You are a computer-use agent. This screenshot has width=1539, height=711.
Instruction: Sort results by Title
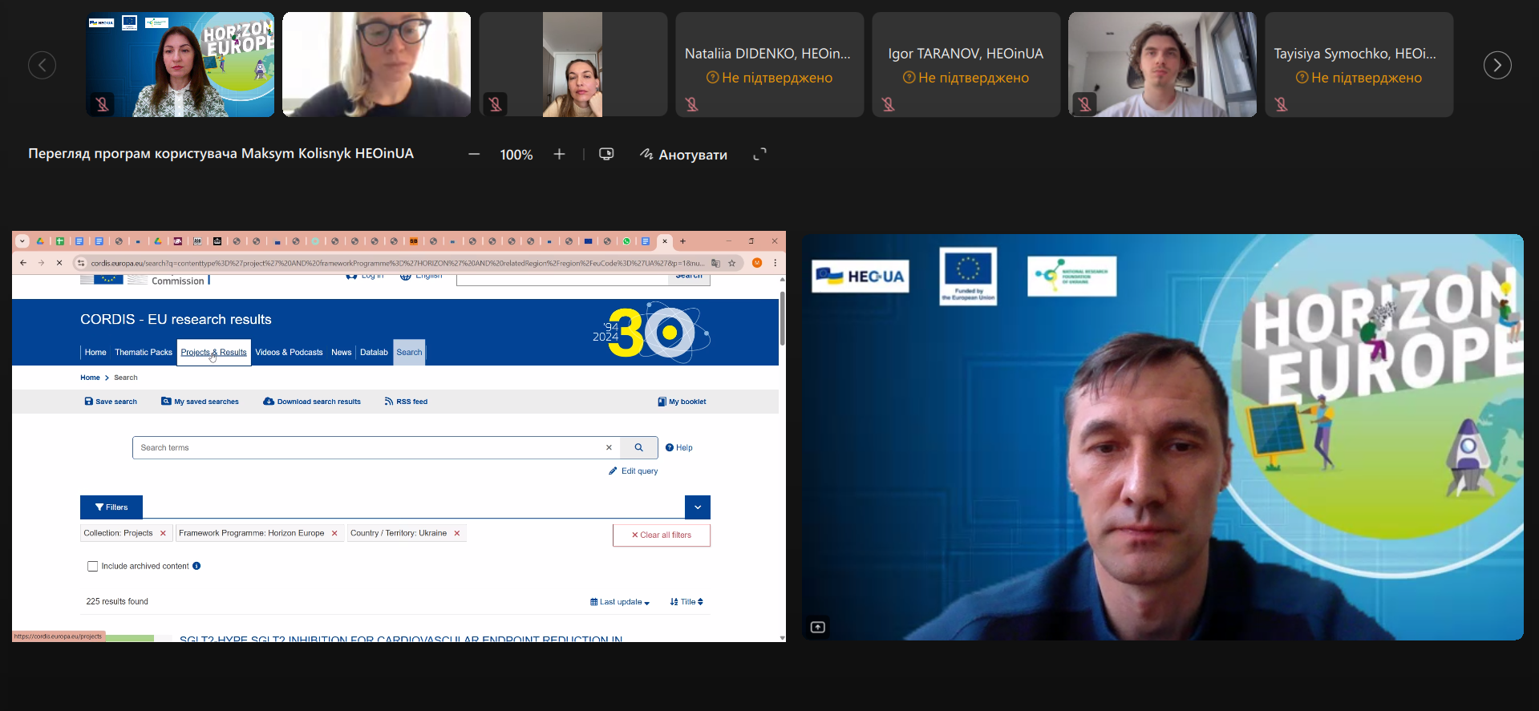click(x=686, y=602)
